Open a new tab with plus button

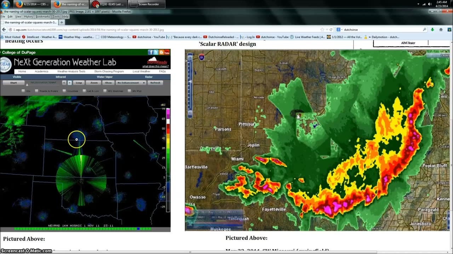[62, 22]
